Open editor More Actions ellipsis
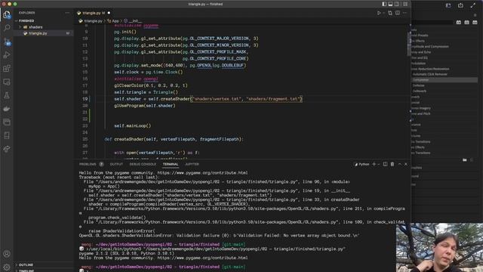 click(405, 13)
